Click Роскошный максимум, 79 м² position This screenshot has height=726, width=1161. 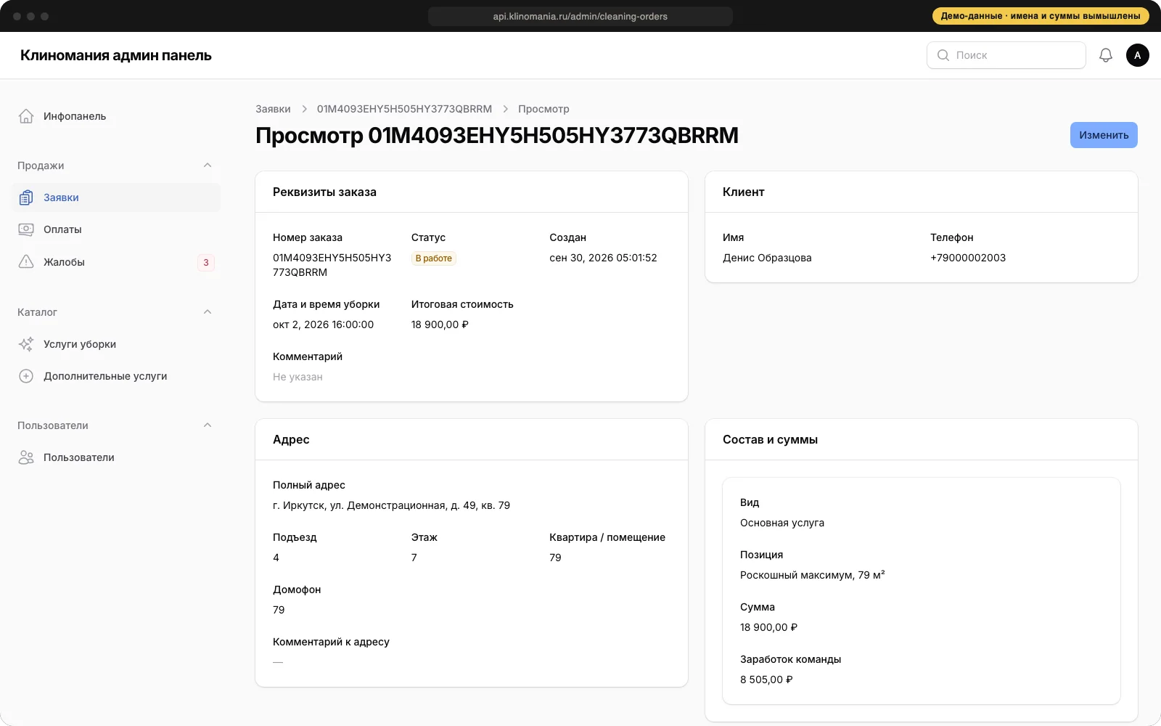(x=812, y=575)
